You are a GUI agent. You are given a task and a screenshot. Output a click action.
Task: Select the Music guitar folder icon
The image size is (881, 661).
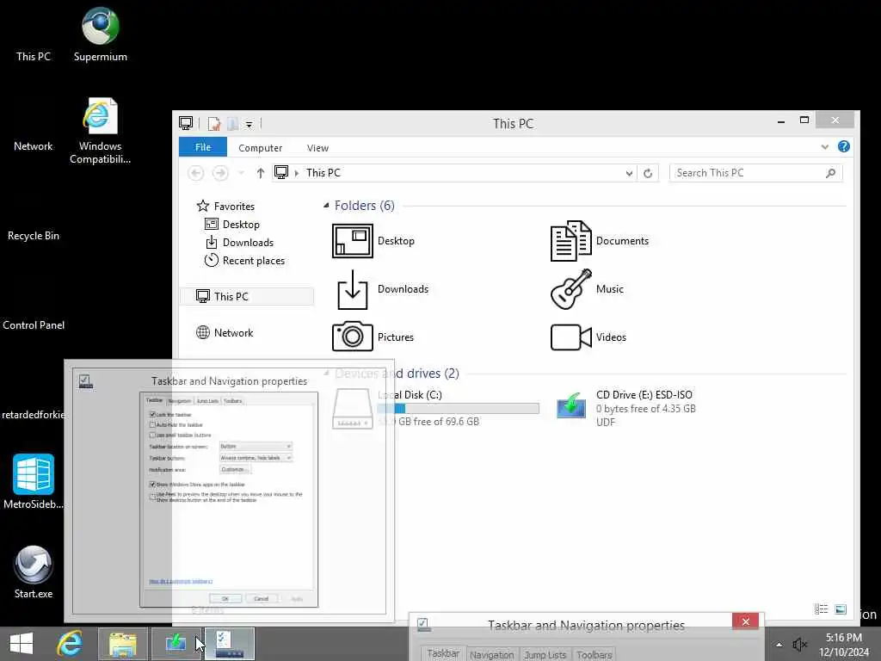point(571,289)
